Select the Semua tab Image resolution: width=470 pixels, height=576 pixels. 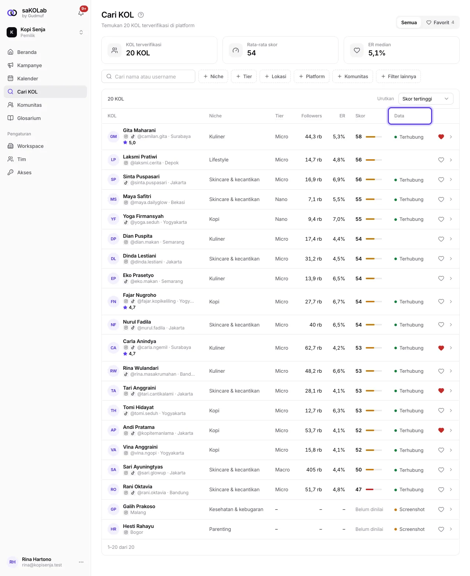point(409,22)
